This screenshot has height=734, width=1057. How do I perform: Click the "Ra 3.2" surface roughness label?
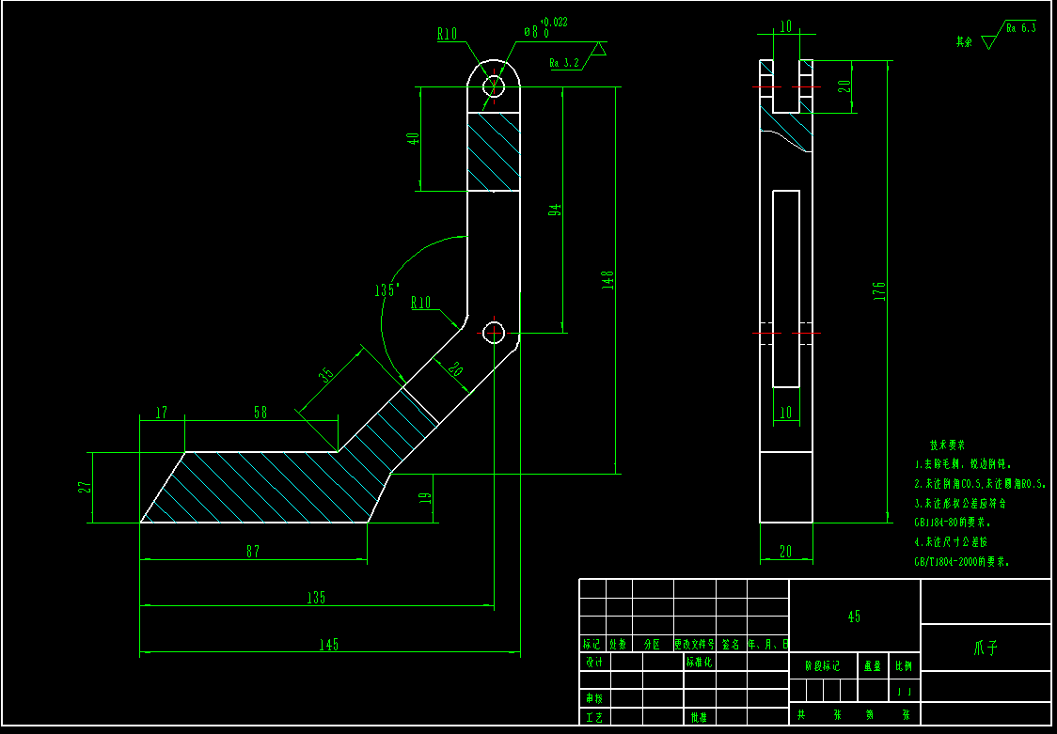tap(564, 63)
